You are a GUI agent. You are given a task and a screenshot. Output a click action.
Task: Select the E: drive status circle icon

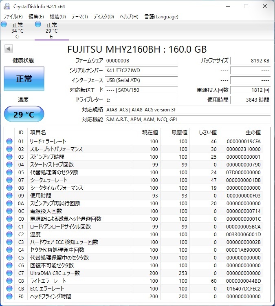click(x=38, y=24)
